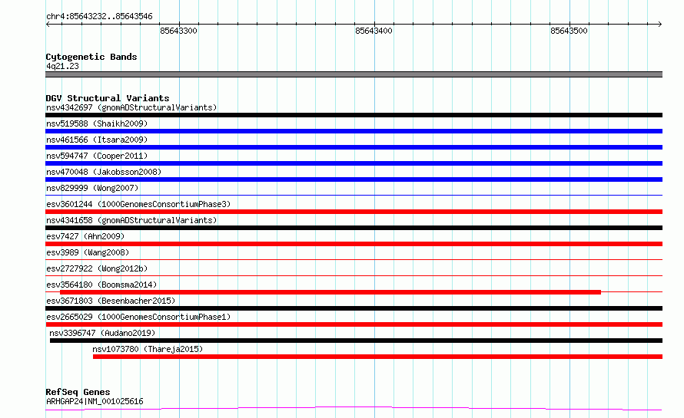Select the red bar under nsv1073780
684x418 pixels.
[378, 357]
